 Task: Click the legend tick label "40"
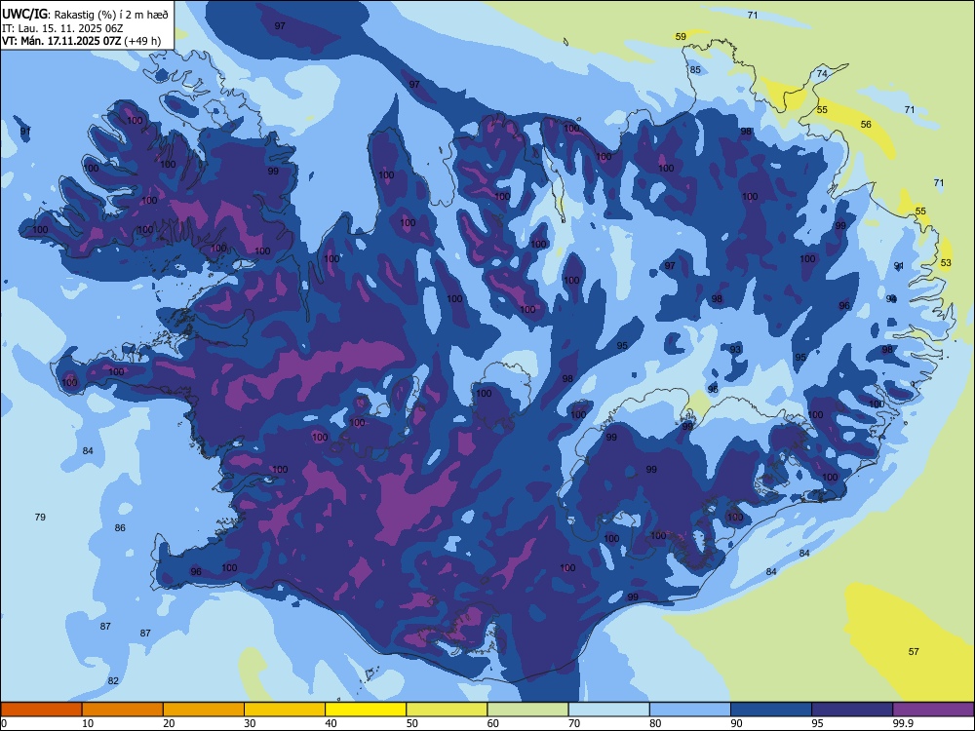[331, 723]
